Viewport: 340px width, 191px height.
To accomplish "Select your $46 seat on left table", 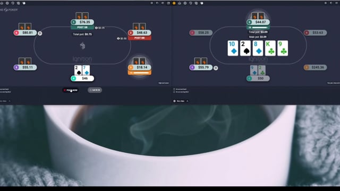I will coord(82,79).
